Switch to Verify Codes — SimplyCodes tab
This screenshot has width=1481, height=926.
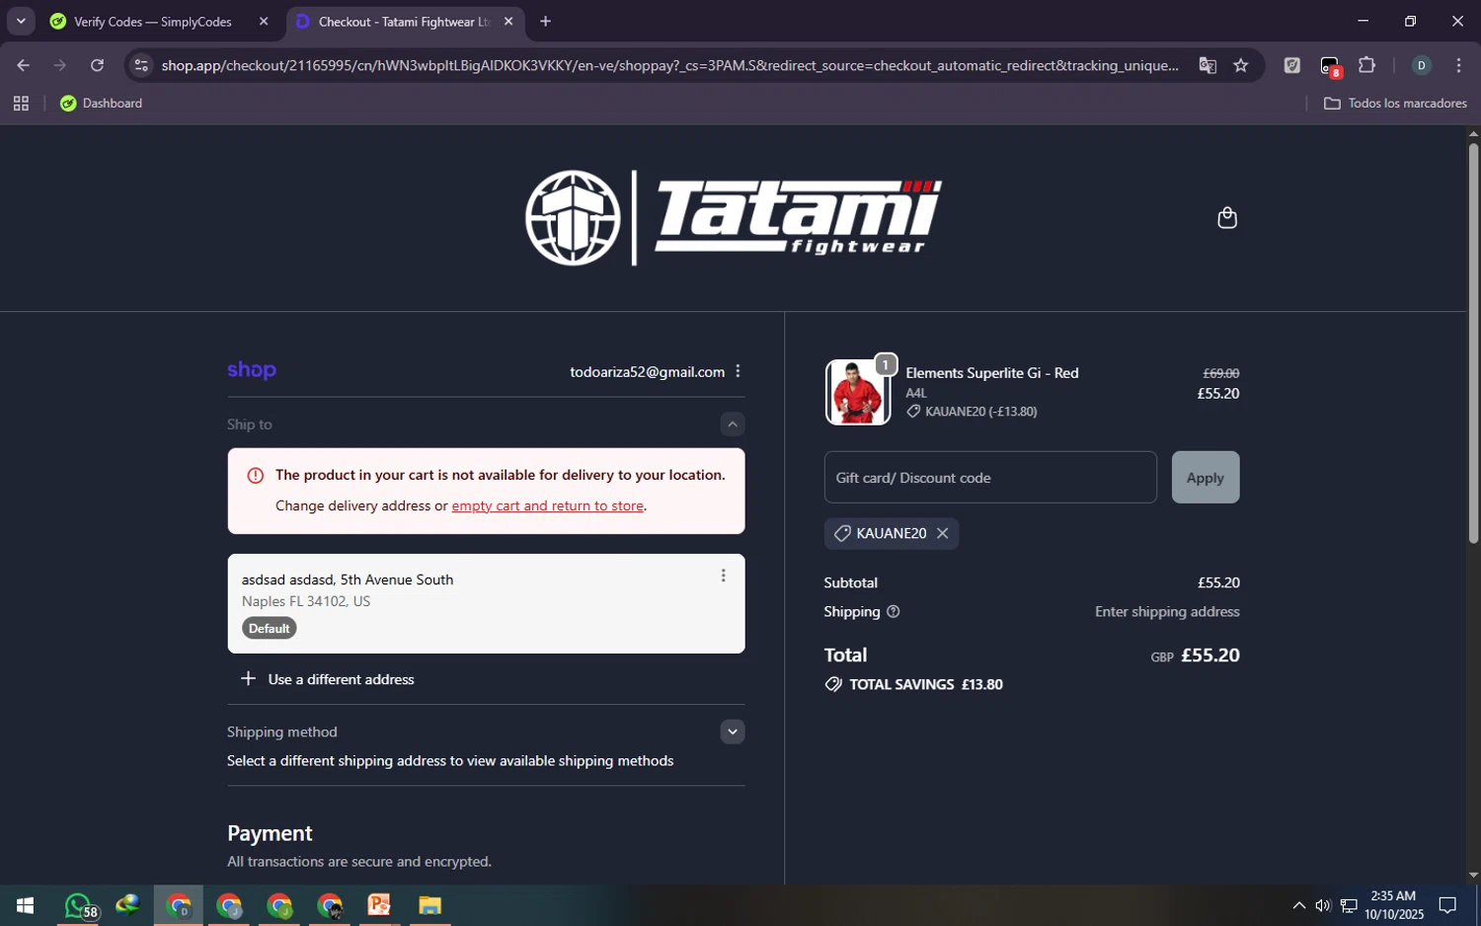153,22
